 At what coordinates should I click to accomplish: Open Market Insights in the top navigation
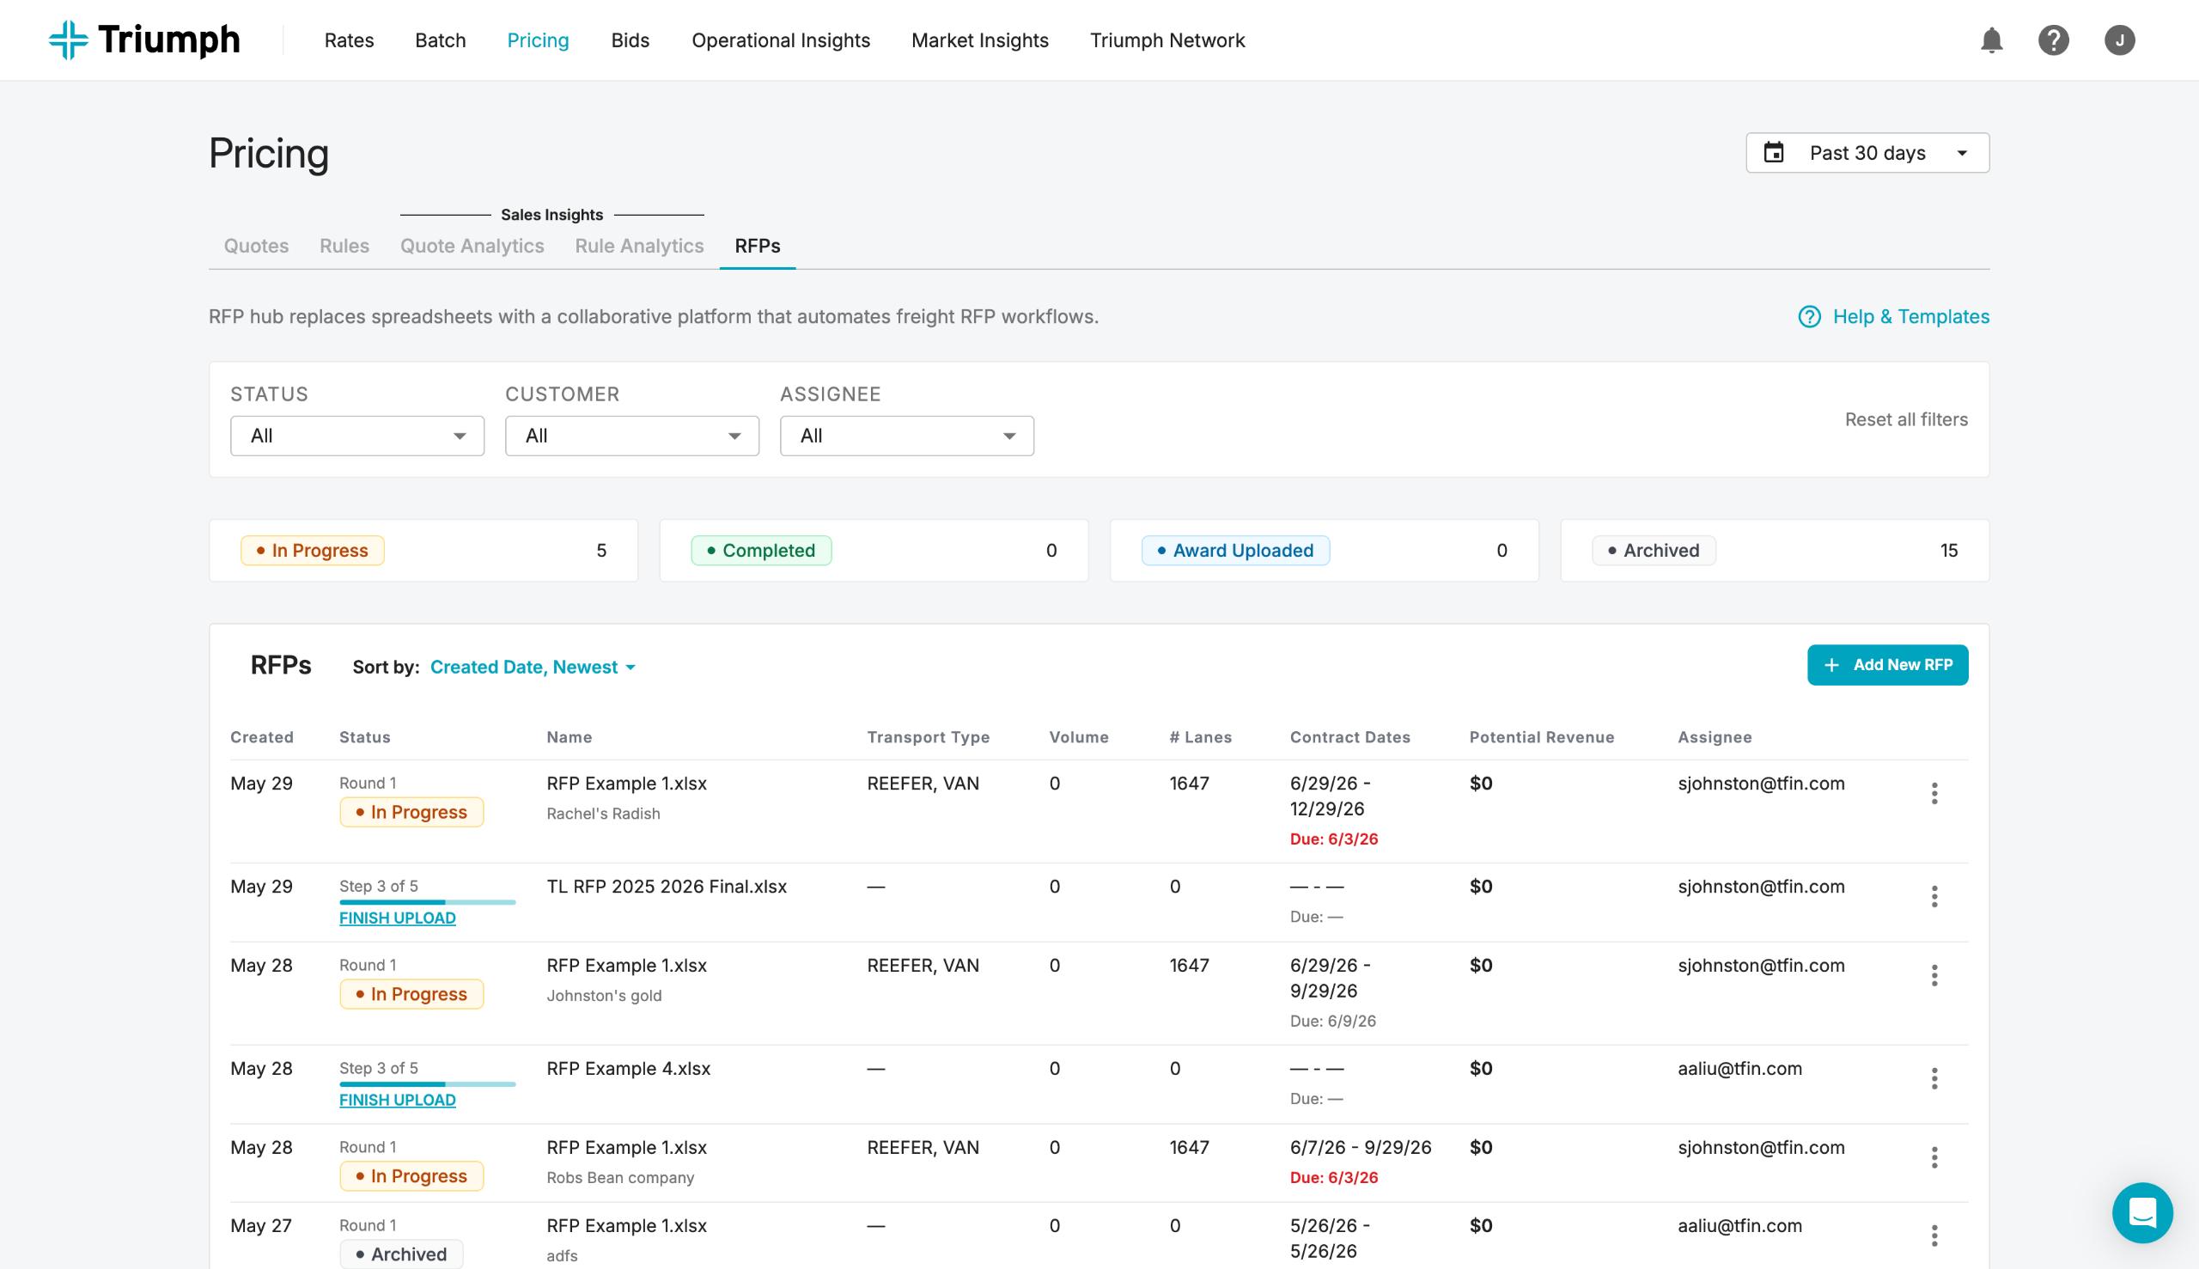[980, 40]
